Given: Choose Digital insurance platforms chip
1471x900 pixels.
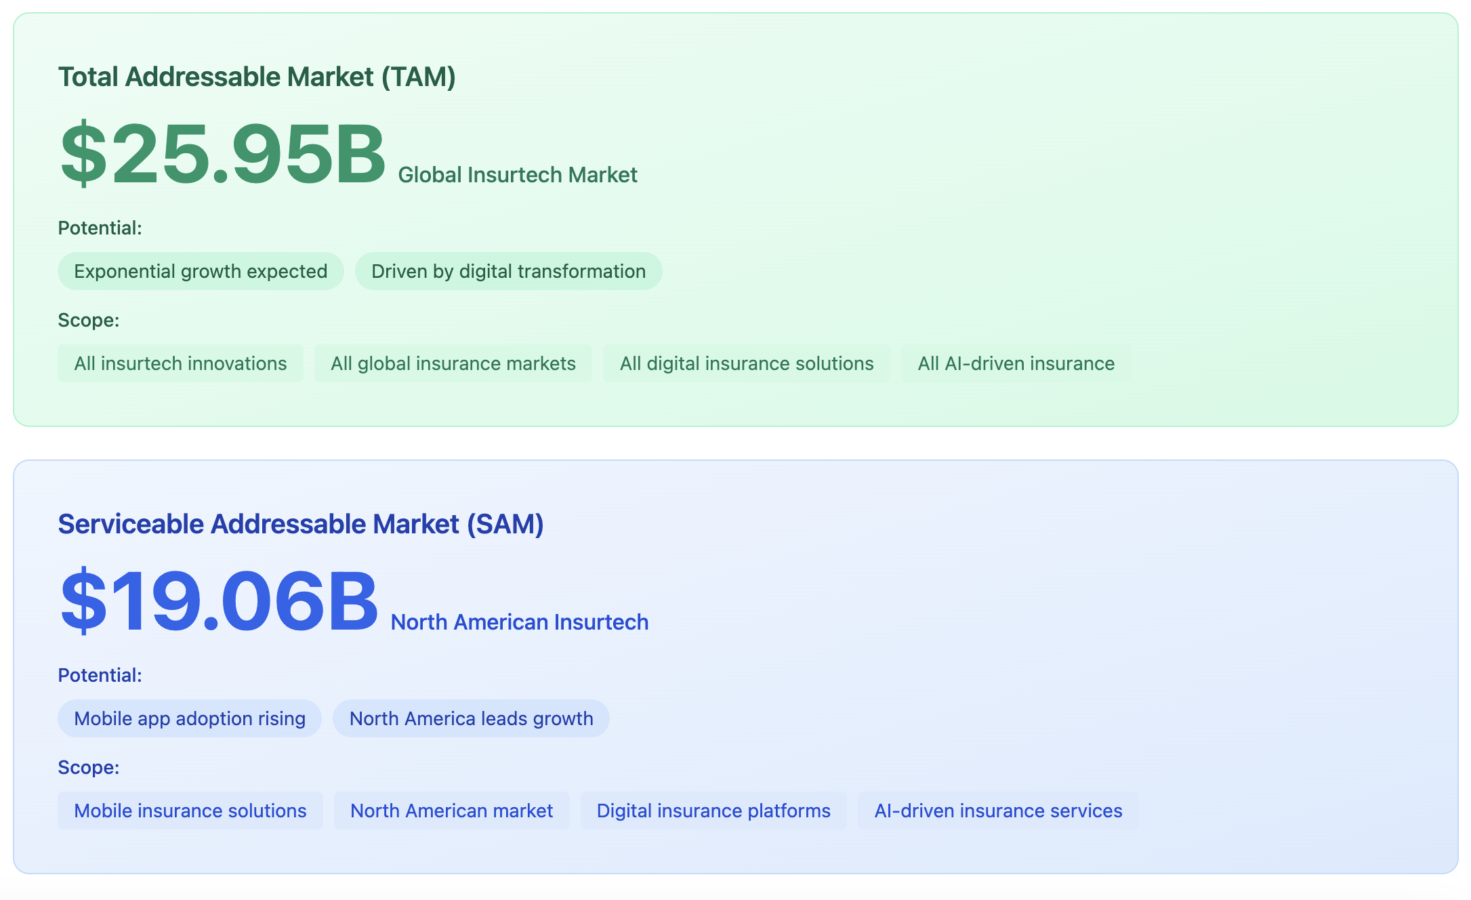Looking at the screenshot, I should point(713,811).
